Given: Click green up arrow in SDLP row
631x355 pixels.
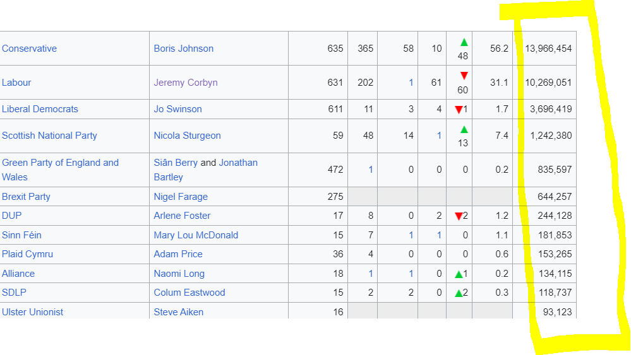Looking at the screenshot, I should (x=459, y=293).
